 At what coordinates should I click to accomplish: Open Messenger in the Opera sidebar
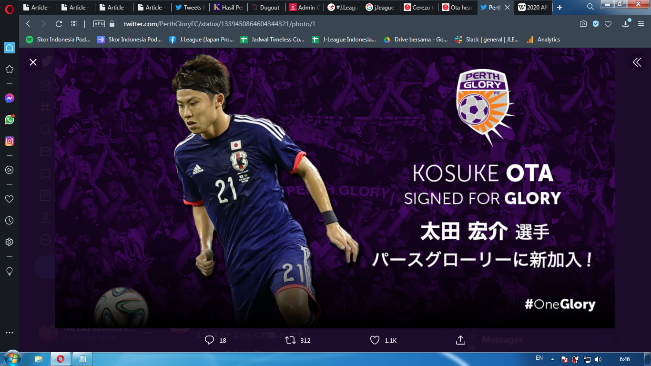(x=10, y=98)
